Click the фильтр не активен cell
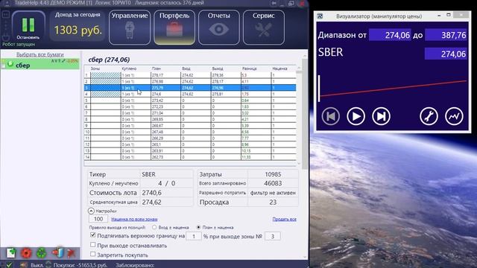477x268 pixels. pos(273,193)
